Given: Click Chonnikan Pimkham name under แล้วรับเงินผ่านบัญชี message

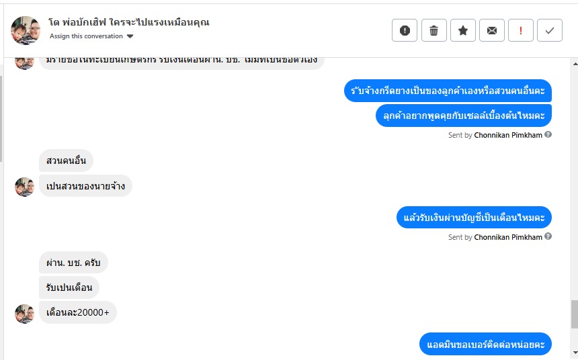Looking at the screenshot, I should click(508, 237).
